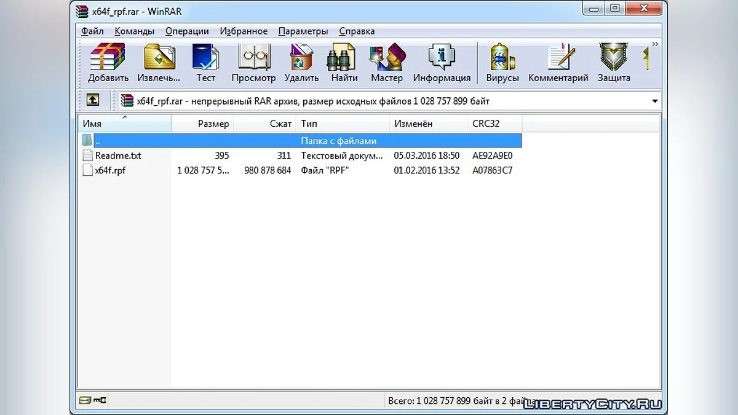
Task: Sort by the Размер column header
Action: (202, 124)
